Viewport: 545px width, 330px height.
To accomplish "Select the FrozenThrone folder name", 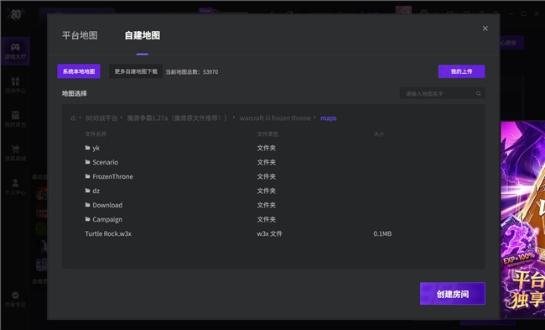I will [112, 176].
